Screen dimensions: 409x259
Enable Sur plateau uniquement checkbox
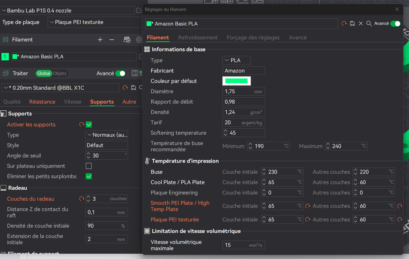[89, 166]
